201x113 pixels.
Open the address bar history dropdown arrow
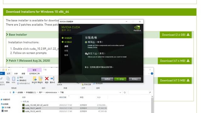click(120, 92)
